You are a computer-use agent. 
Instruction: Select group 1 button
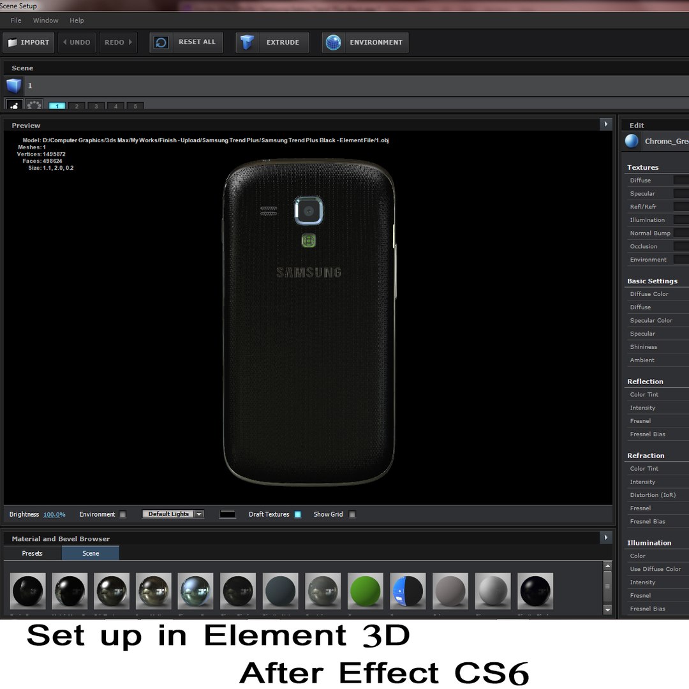click(x=57, y=106)
